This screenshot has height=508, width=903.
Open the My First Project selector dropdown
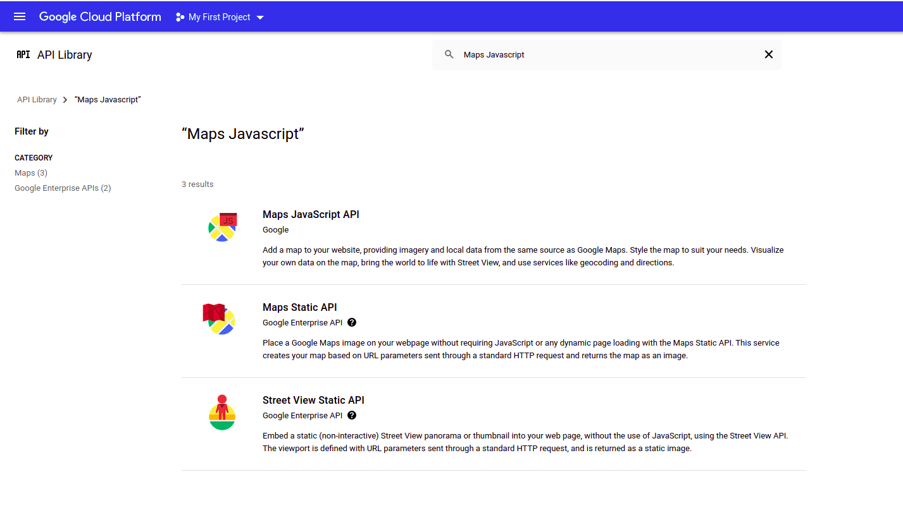(220, 17)
